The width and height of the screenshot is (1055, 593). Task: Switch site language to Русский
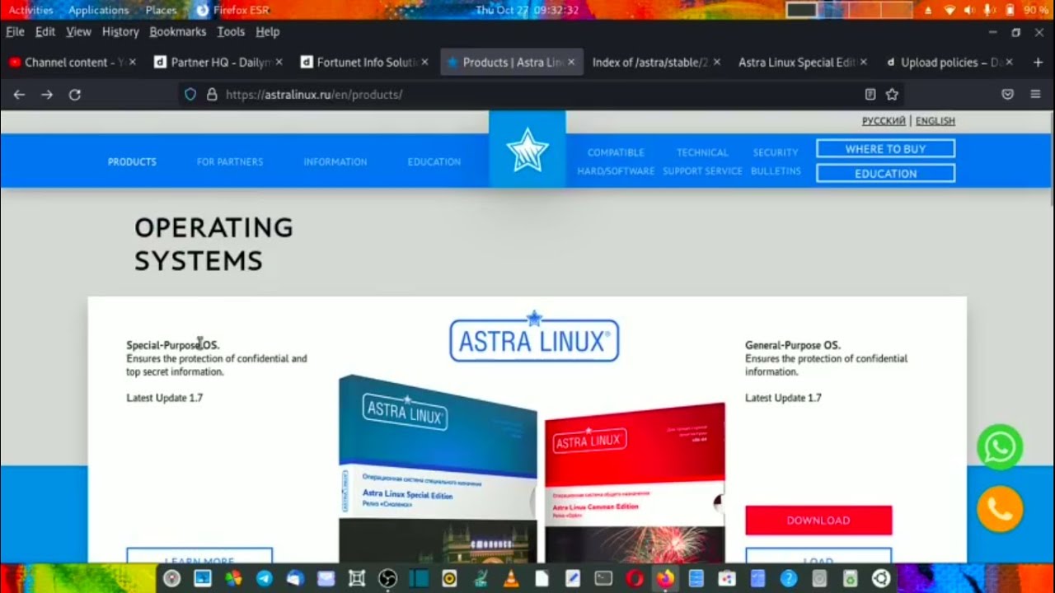pyautogui.click(x=884, y=121)
